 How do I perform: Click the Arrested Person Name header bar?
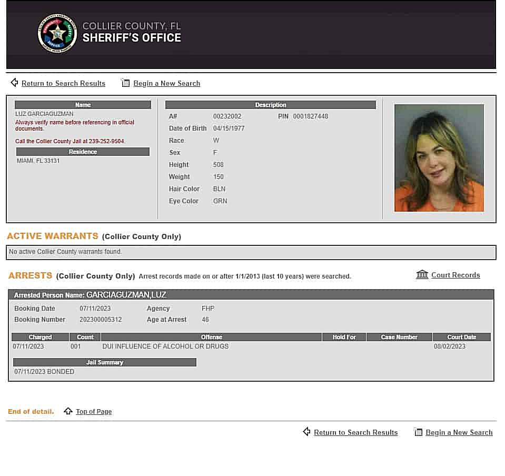(251, 295)
